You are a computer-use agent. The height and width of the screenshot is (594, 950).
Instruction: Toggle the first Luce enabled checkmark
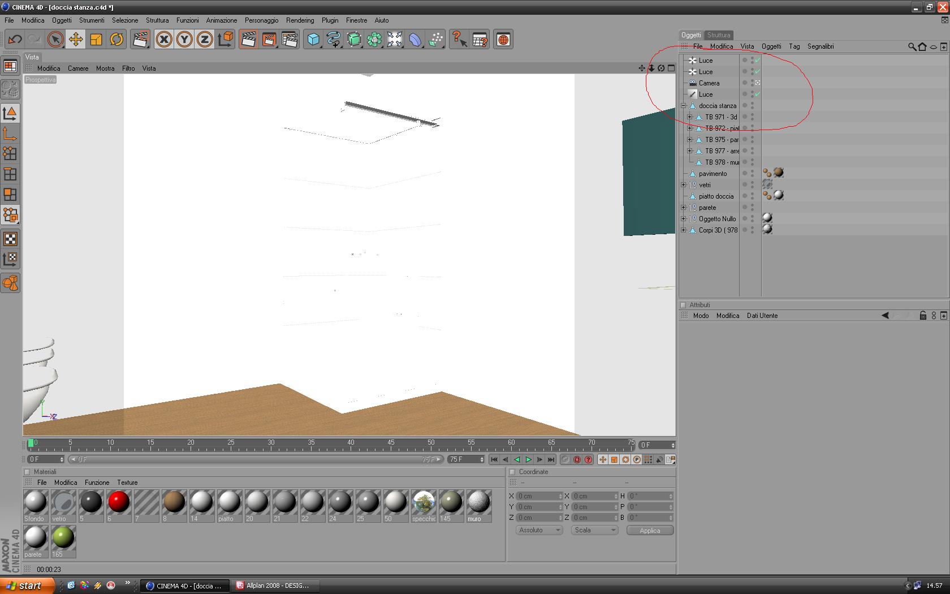point(758,61)
